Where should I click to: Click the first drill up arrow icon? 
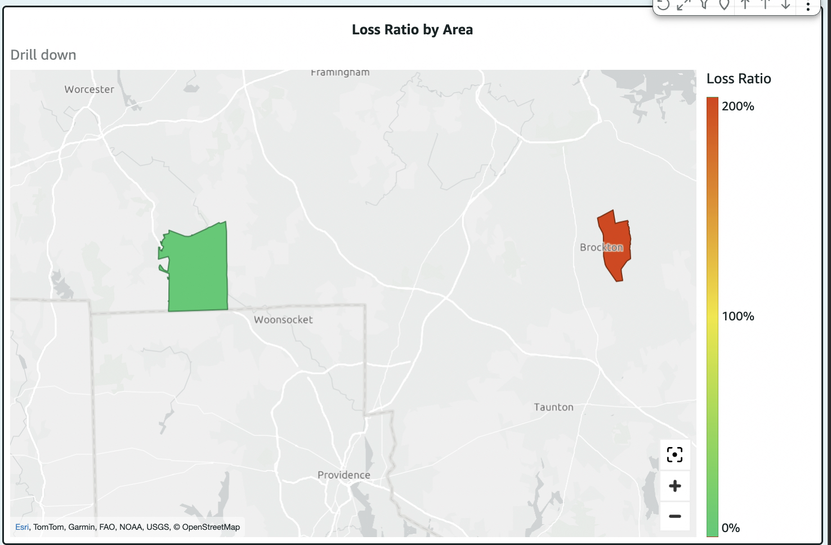click(x=745, y=5)
